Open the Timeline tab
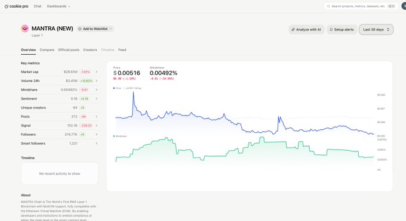 pos(107,50)
